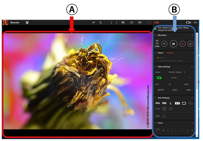Collapse the Shooting section
This screenshot has height=141, width=203.
[x=156, y=35]
